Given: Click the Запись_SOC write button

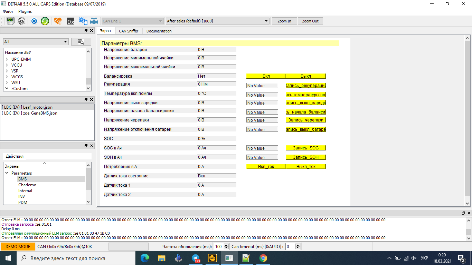Looking at the screenshot, I should 306,148.
